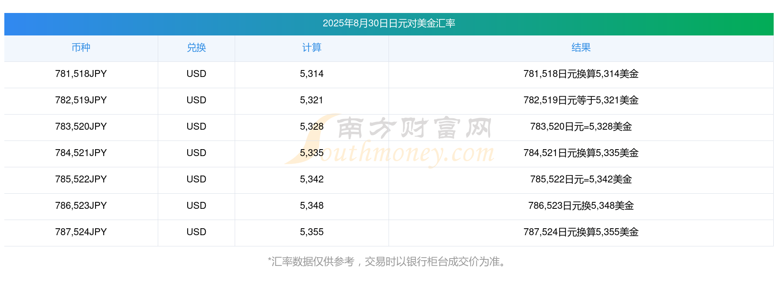Click result 787,524日元换算5,355美金
Image resolution: width=778 pixels, height=281 pixels.
[x=581, y=232]
